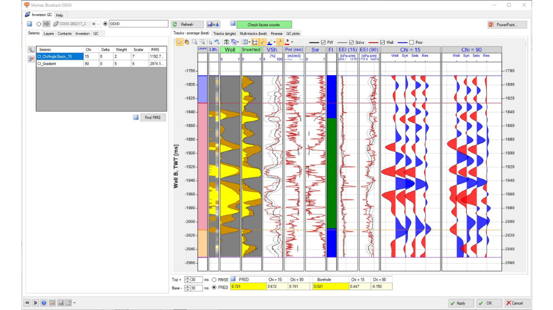Click the undo zoom magnifier icon

tap(217, 42)
